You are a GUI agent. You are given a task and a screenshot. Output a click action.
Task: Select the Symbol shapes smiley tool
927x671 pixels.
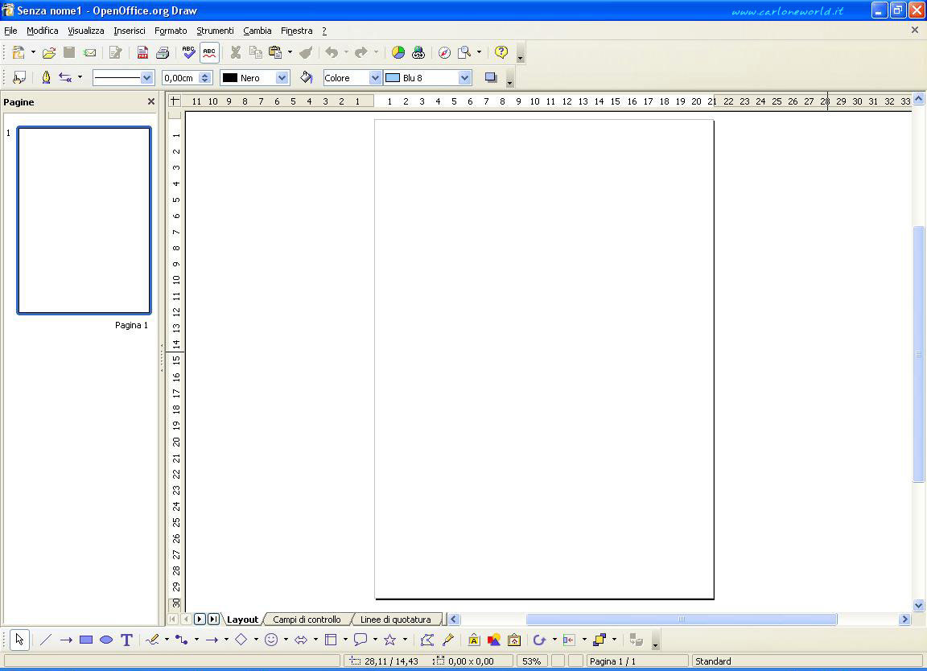(x=271, y=640)
